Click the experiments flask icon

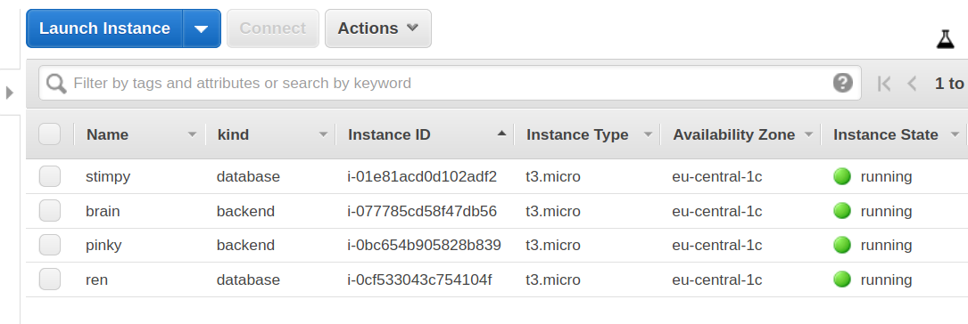pos(945,39)
